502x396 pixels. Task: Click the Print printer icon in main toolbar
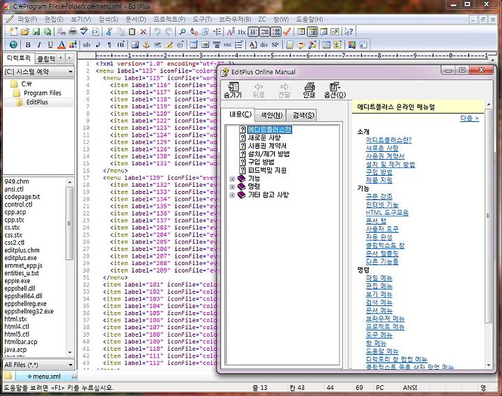(73, 31)
